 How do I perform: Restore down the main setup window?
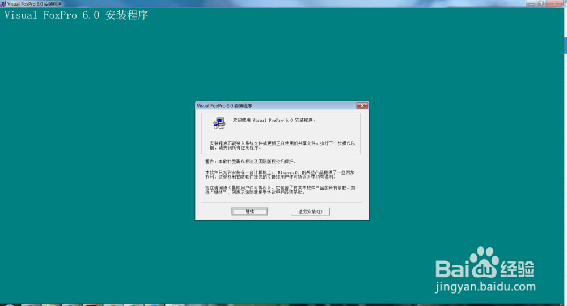click(541, 3)
